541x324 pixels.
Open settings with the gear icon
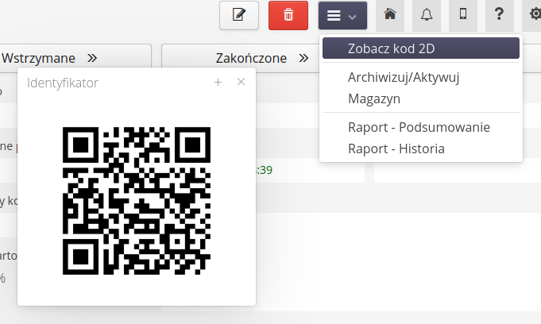pyautogui.click(x=533, y=15)
